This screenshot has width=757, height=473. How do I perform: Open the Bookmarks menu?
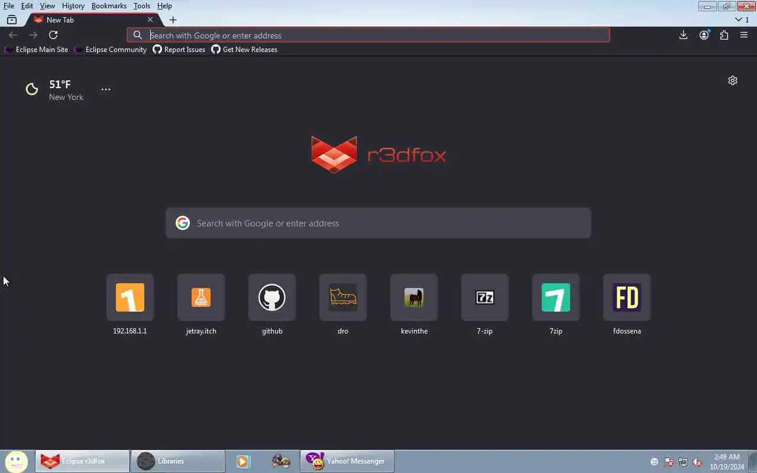pyautogui.click(x=109, y=6)
